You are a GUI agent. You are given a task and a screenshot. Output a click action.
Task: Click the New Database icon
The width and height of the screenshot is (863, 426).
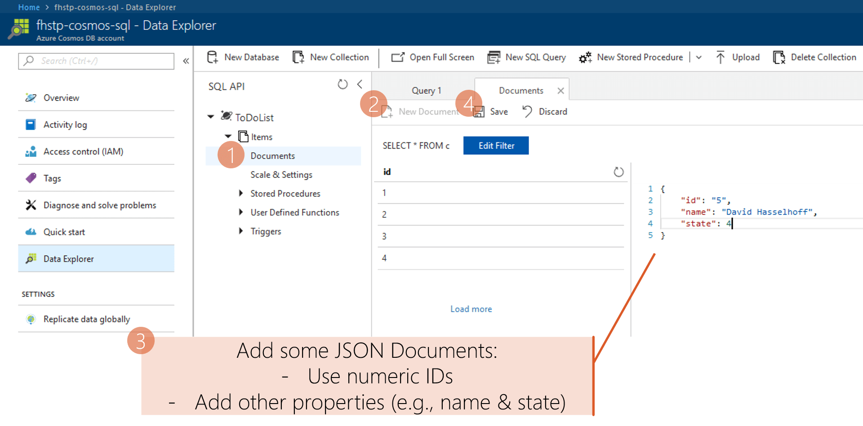[213, 57]
